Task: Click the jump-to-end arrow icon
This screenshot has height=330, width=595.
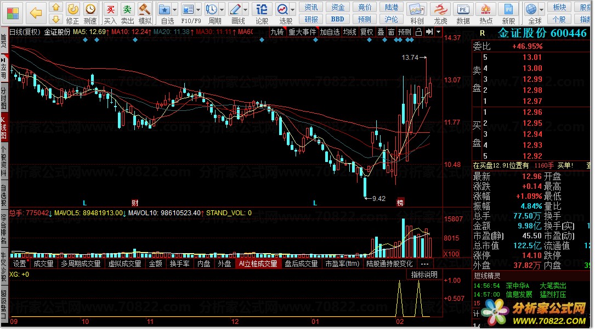Action: click(x=429, y=32)
